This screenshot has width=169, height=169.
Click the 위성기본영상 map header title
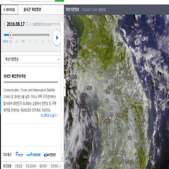[72, 9]
